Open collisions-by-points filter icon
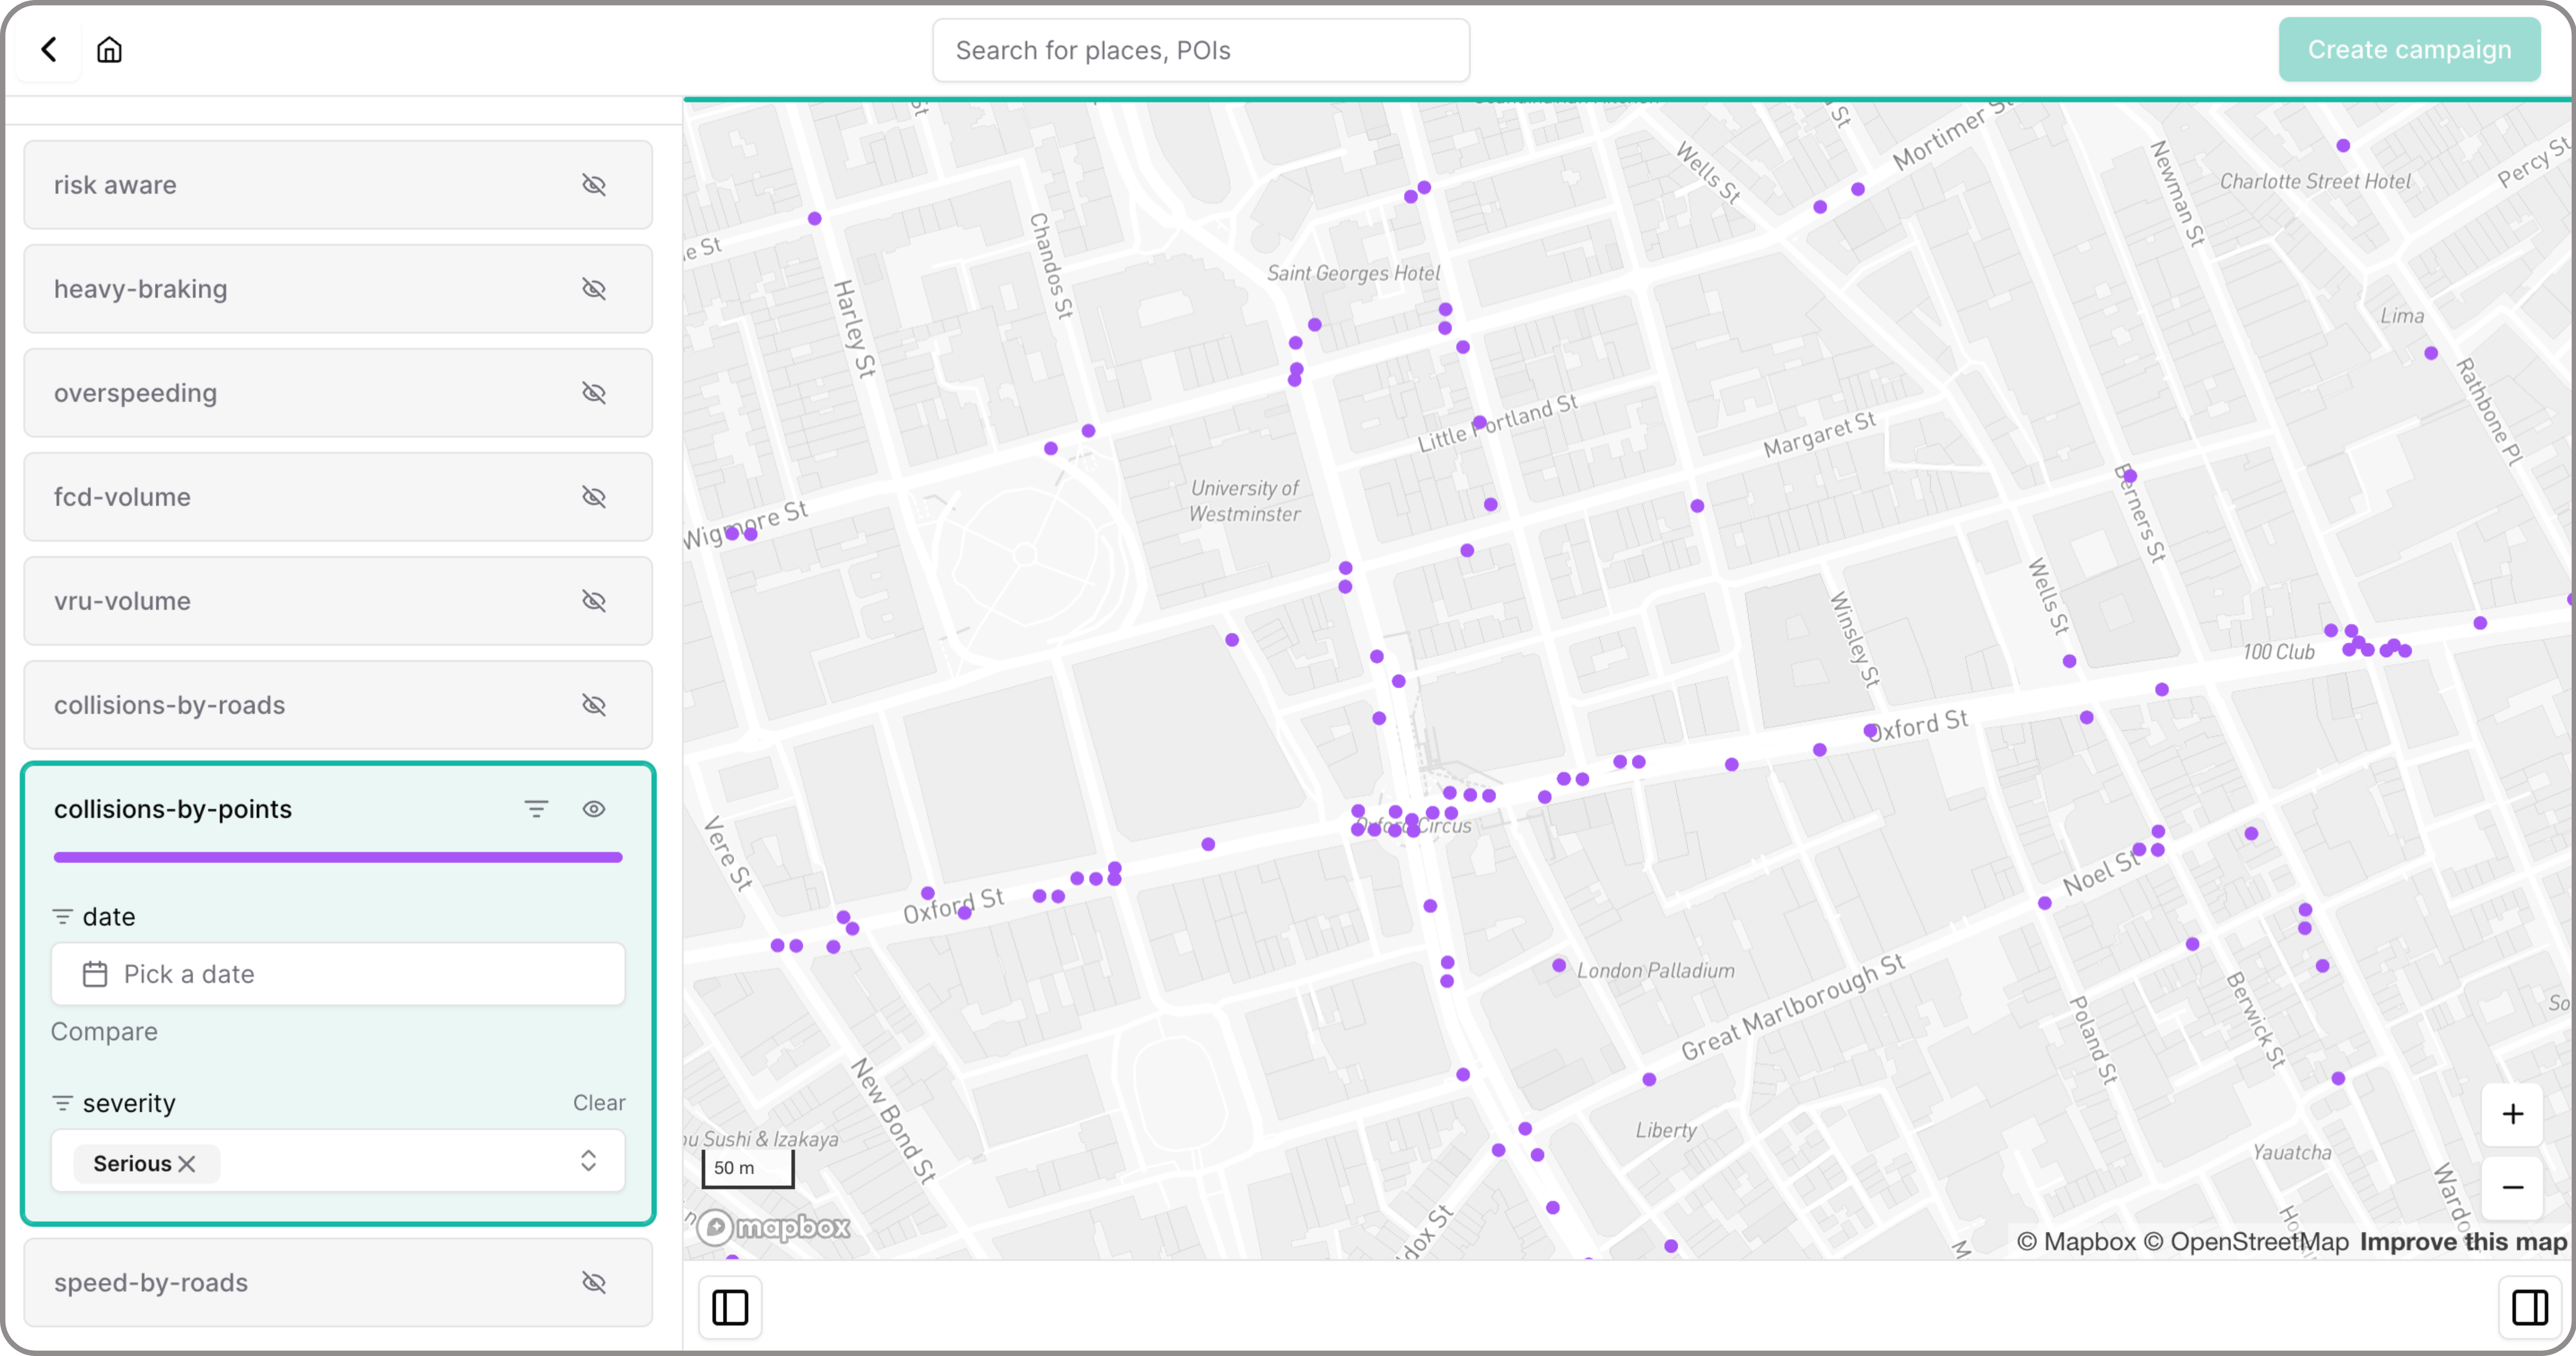Viewport: 2576px width, 1356px height. (x=536, y=809)
